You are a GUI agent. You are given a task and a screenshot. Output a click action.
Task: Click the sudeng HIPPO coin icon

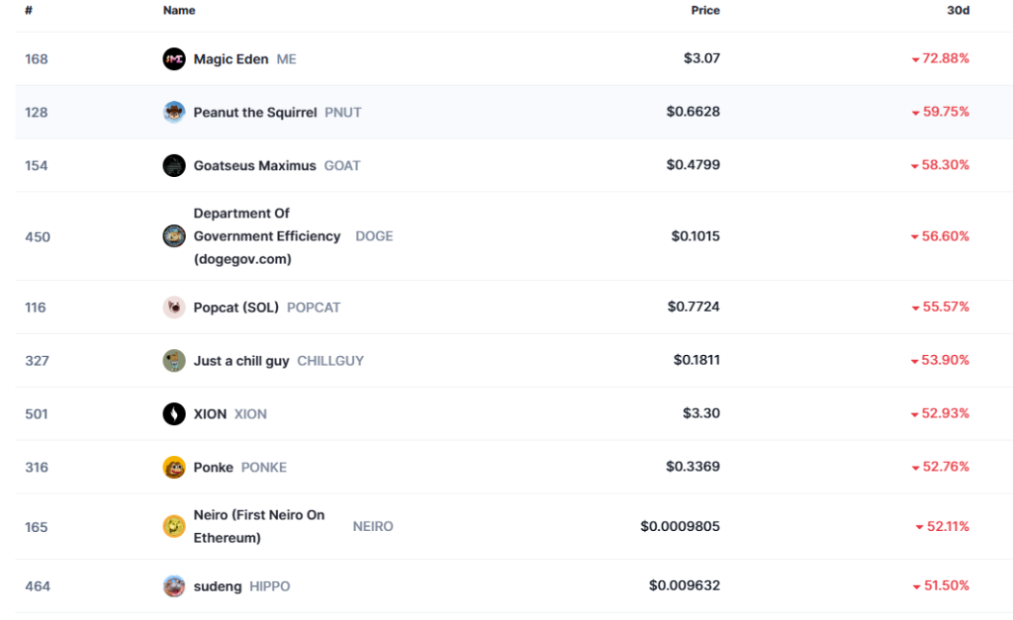point(174,586)
